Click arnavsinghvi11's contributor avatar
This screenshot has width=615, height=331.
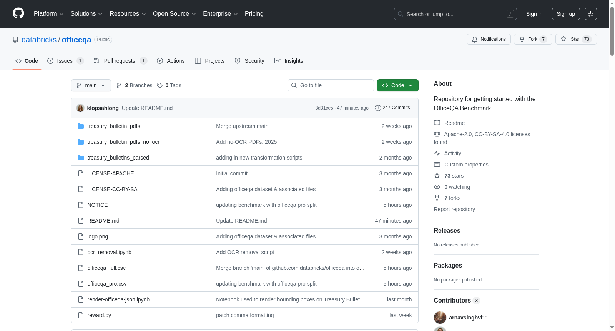tap(440, 318)
